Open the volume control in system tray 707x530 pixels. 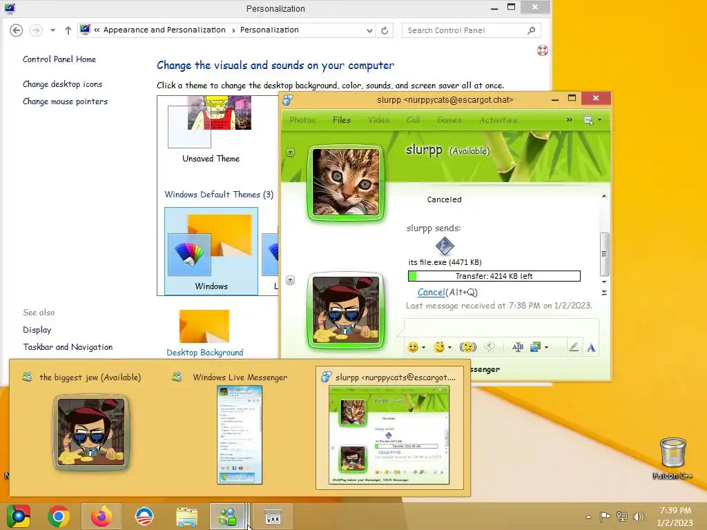click(639, 516)
